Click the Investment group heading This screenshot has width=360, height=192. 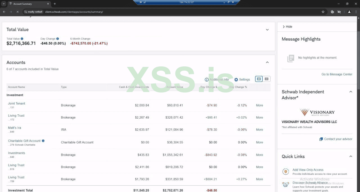coord(15,95)
